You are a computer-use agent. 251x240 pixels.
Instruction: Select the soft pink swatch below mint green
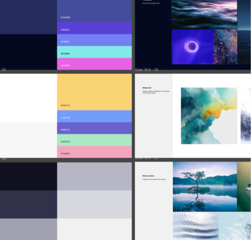(x=95, y=152)
